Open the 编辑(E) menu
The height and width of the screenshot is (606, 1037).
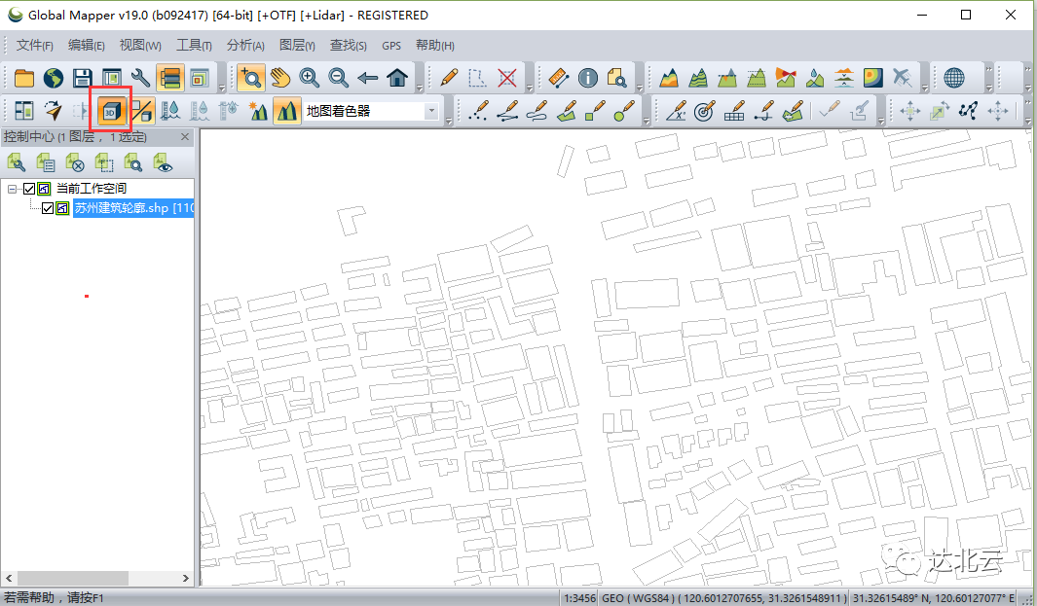(86, 45)
